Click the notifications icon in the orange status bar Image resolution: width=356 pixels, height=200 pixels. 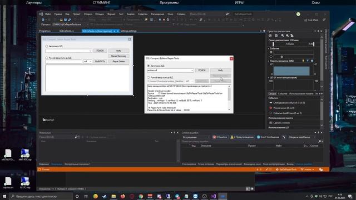[x=321, y=169]
